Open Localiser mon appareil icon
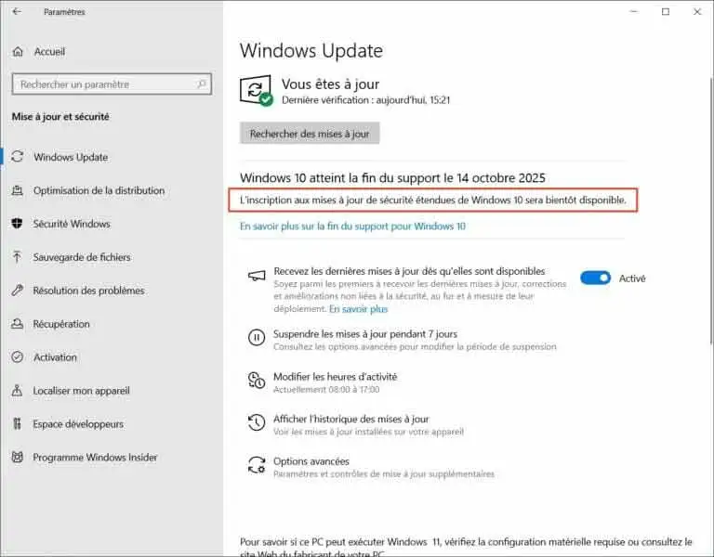The height and width of the screenshot is (557, 714). pyautogui.click(x=17, y=390)
